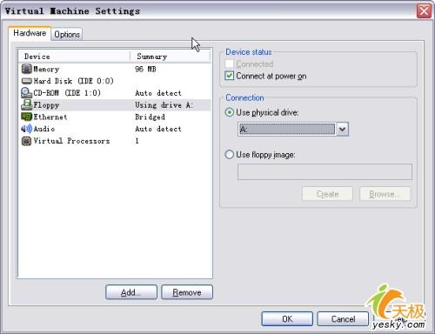Cancel the Virtual Machine Settings dialog

pyautogui.click(x=343, y=319)
